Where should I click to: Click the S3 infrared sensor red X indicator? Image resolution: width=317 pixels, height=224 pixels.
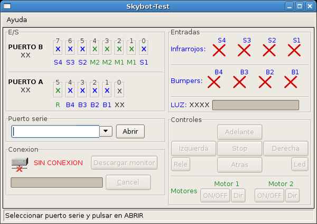coord(244,50)
